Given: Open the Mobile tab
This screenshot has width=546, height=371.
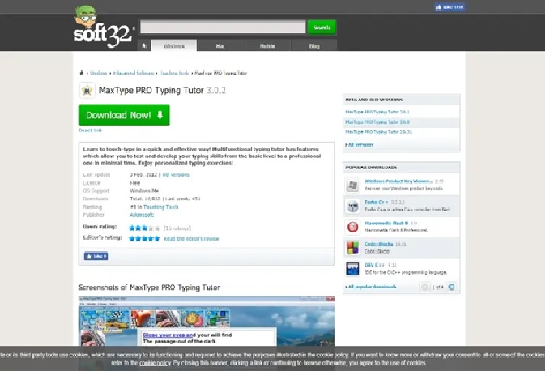Looking at the screenshot, I should 267,45.
